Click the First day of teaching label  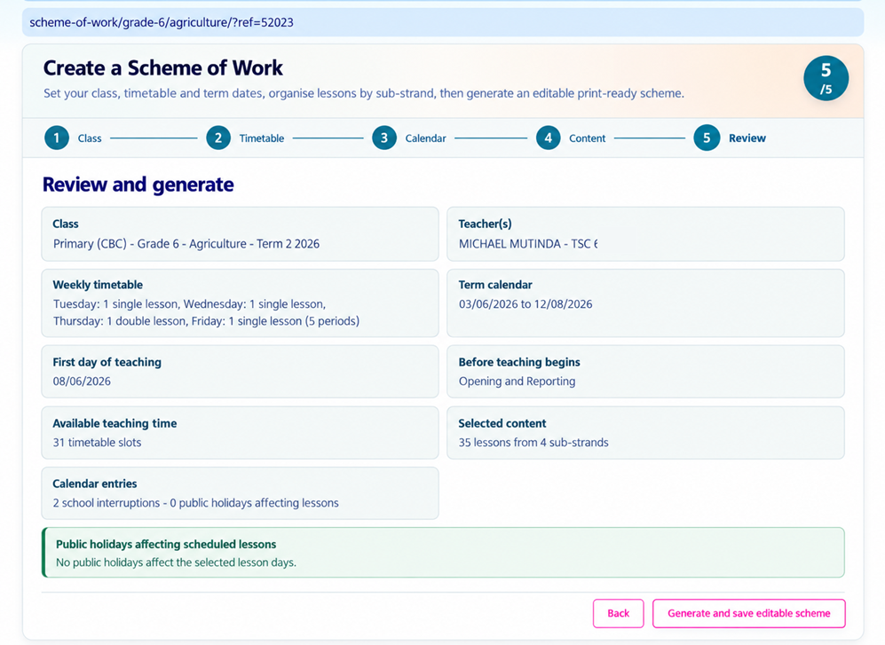[107, 362]
